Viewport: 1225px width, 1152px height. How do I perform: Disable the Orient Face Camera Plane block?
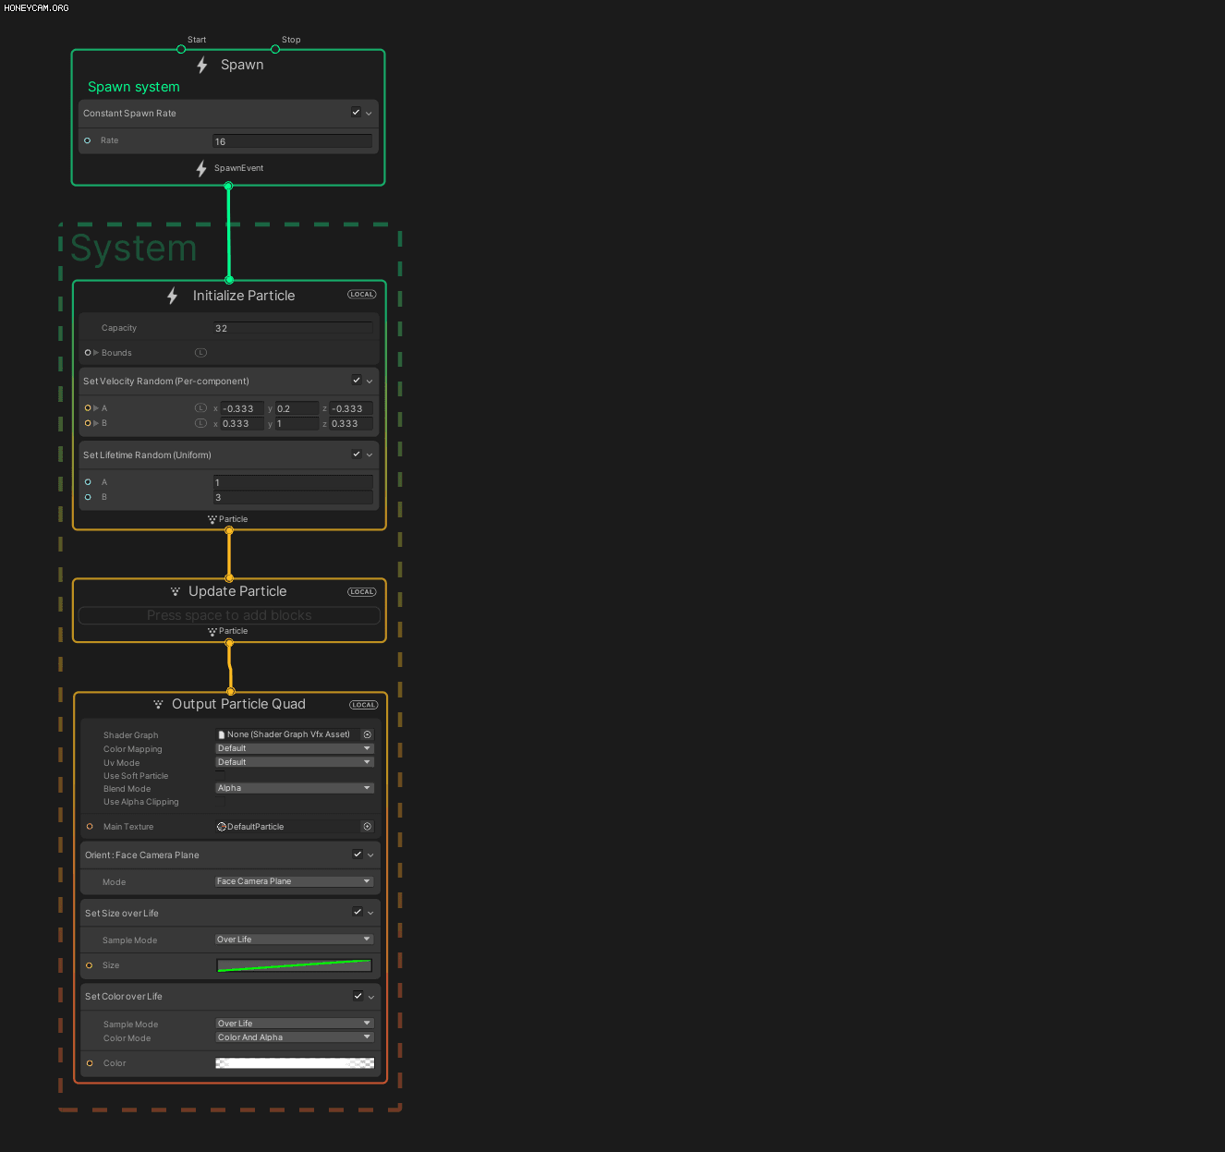point(358,855)
